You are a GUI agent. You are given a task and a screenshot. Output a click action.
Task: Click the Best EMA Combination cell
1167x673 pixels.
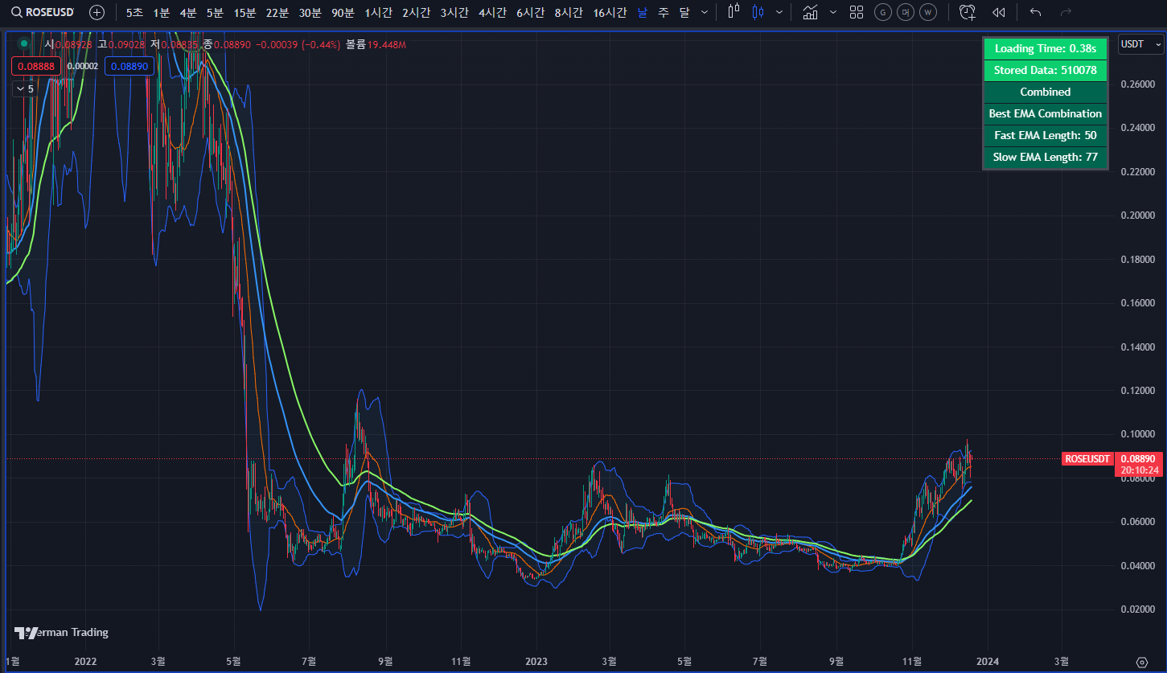tap(1046, 114)
